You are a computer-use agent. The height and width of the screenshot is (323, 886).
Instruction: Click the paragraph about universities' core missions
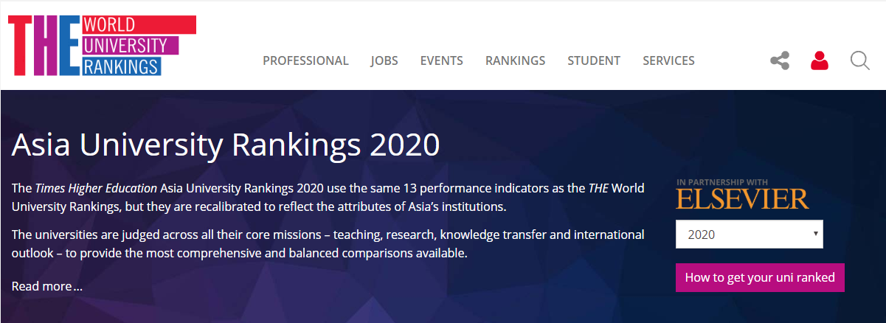pyautogui.click(x=328, y=244)
